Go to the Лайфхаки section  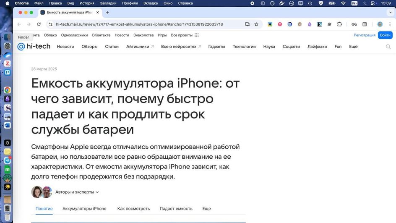pyautogui.click(x=317, y=47)
